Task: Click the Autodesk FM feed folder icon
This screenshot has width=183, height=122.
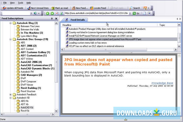Action: [x=18, y=72]
